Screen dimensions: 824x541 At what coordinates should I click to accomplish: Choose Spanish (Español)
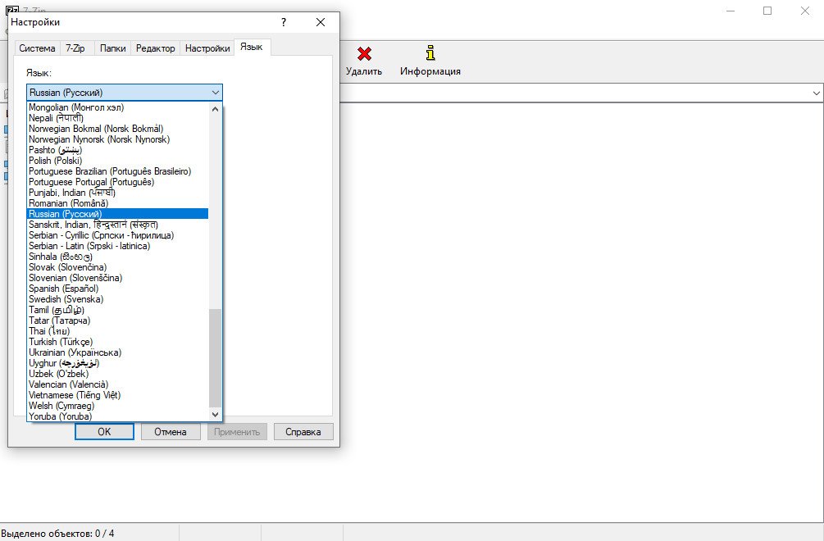pyautogui.click(x=118, y=289)
